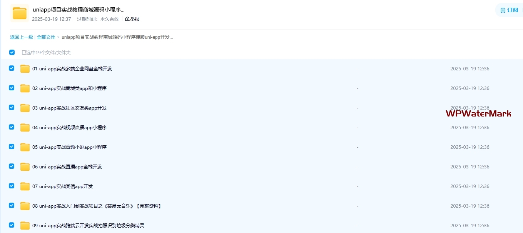Open folder 08 某易云音乐【完整资料】

pyautogui.click(x=96, y=206)
